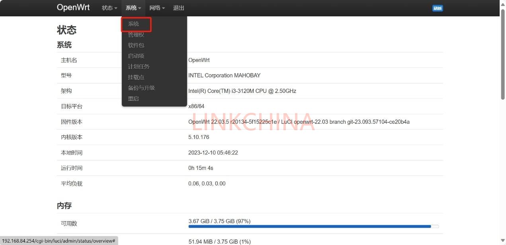
Task: Click the 3.67 GiB / 3.75 GiB (97%) text
Action: click(219, 221)
